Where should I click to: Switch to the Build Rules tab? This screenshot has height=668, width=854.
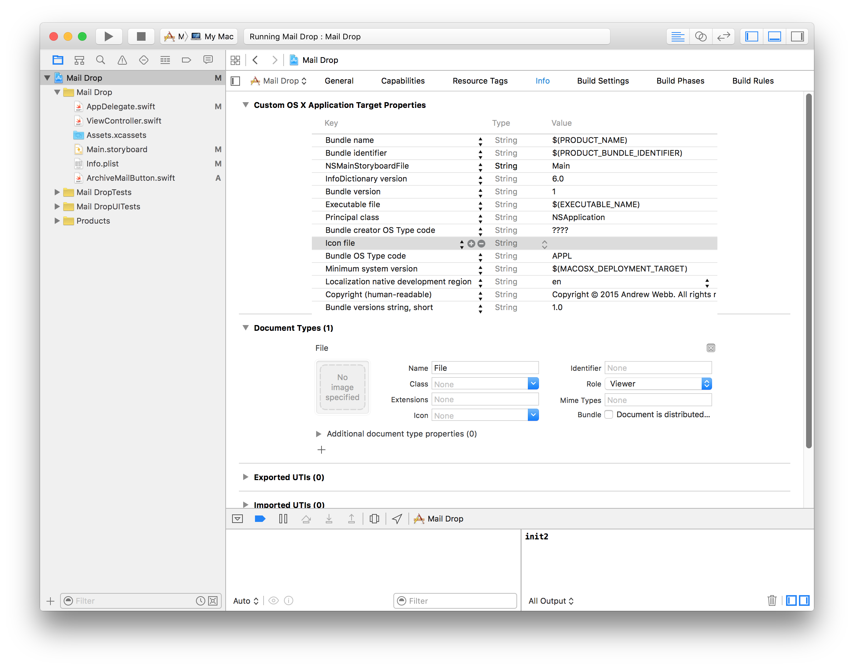753,81
